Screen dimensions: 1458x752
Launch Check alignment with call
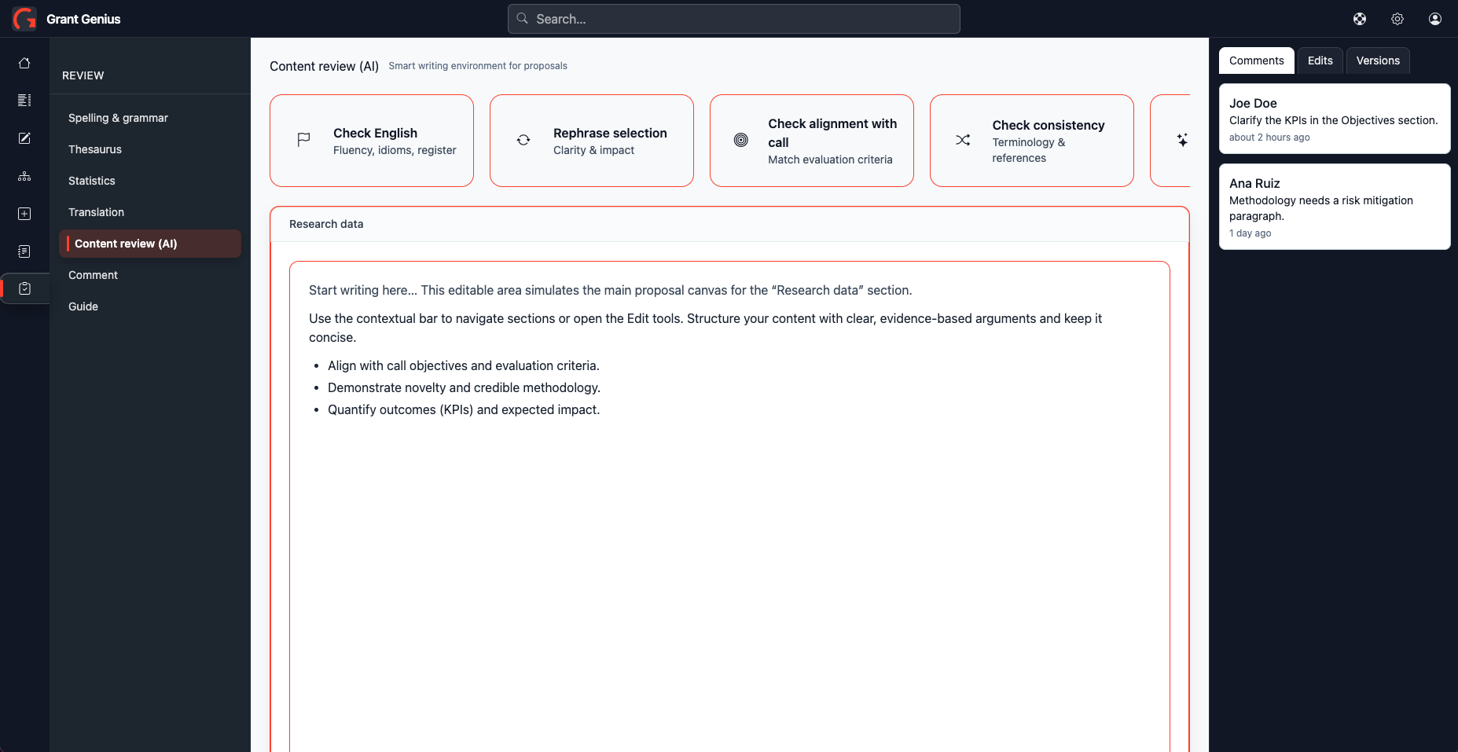(x=812, y=141)
